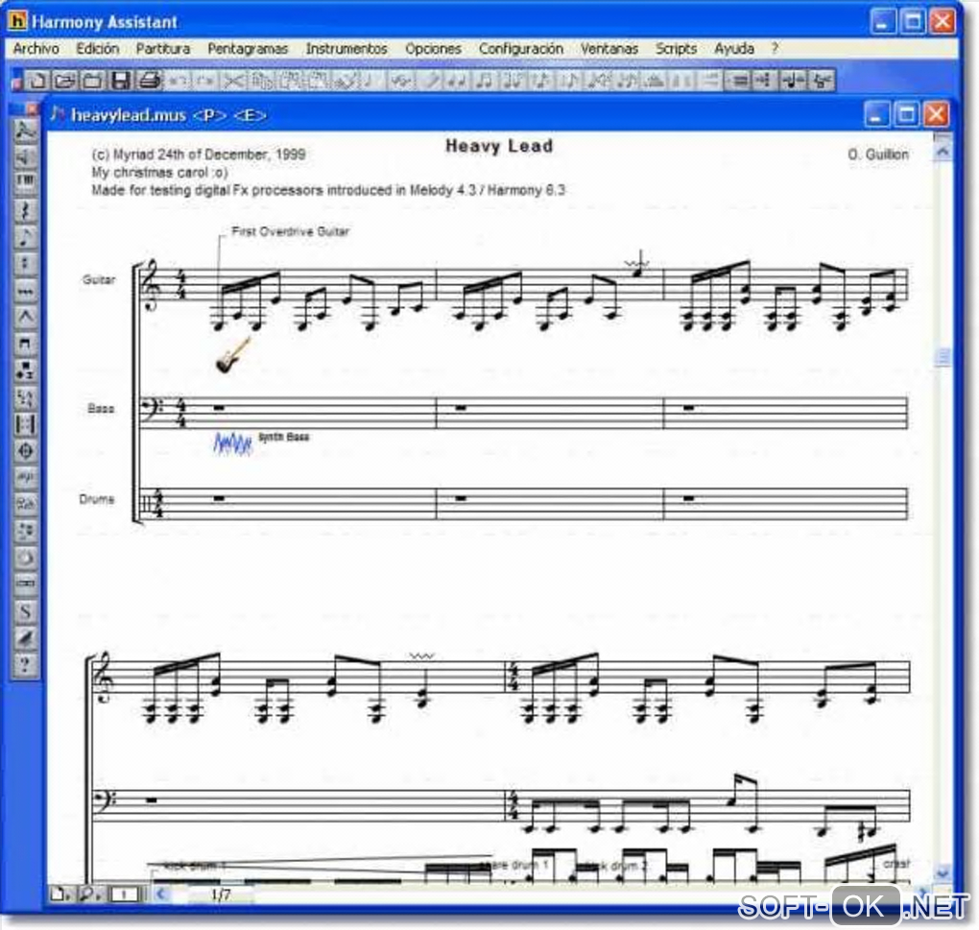The image size is (979, 930).
Task: Click the First Overdrive Guitar label
Action: [290, 231]
